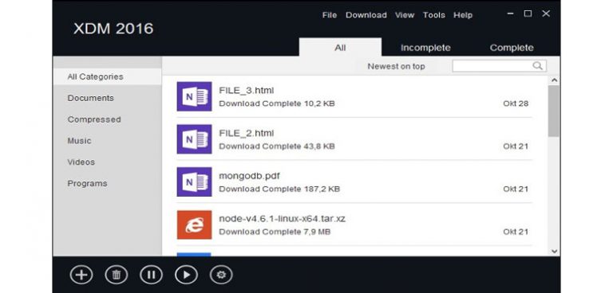Select the OneNote icon of mongodb.pdf
The height and width of the screenshot is (293, 613).
click(194, 182)
